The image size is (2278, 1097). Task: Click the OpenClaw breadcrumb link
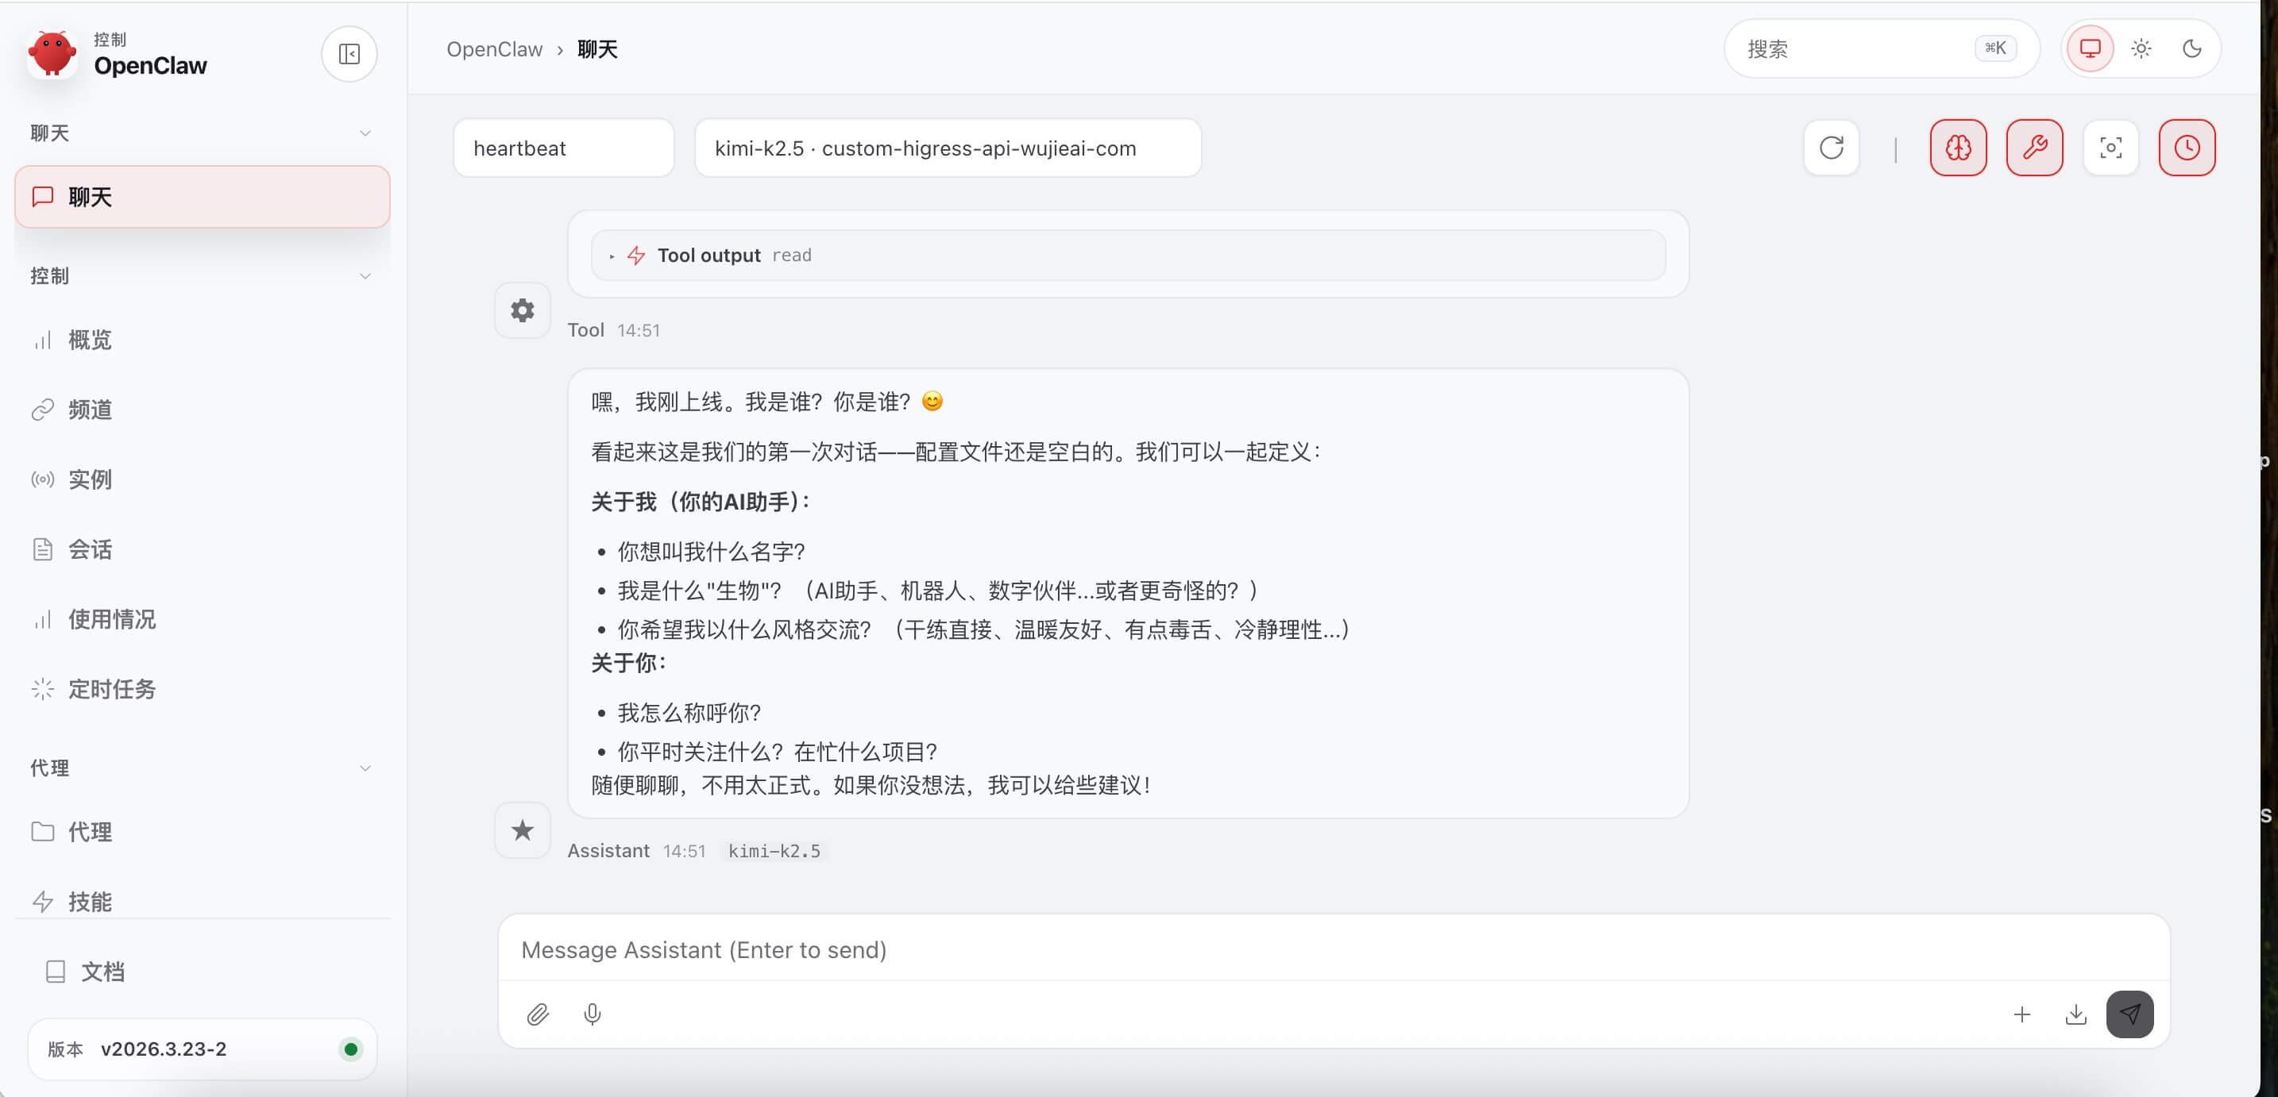pos(494,49)
